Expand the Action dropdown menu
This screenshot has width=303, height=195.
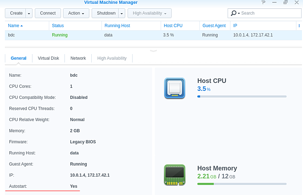[76, 13]
